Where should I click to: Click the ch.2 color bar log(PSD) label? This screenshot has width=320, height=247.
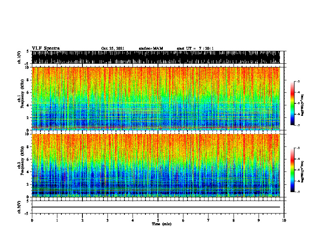pos(303,172)
